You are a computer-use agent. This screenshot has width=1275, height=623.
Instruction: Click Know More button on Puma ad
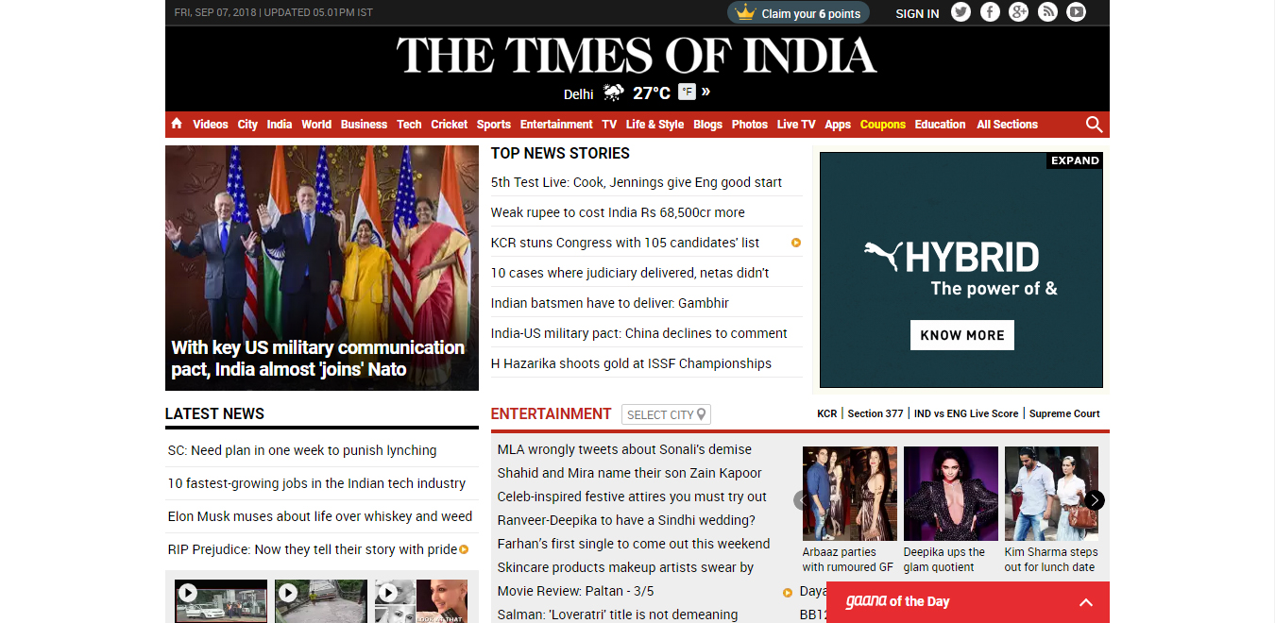[961, 335]
